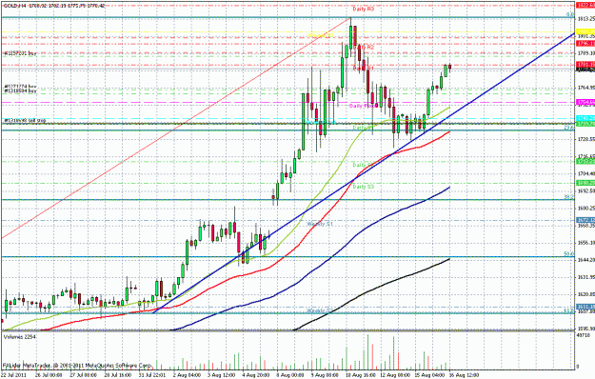Click the magenta Daily Pivot price tag
The height and width of the screenshot is (379, 595).
pyautogui.click(x=585, y=102)
